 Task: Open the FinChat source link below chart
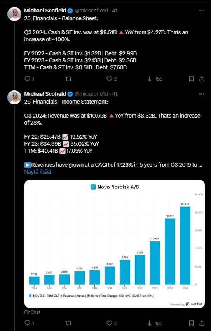click(x=32, y=312)
